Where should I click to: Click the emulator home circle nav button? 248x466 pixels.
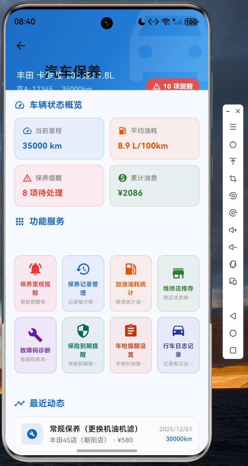[x=233, y=333]
